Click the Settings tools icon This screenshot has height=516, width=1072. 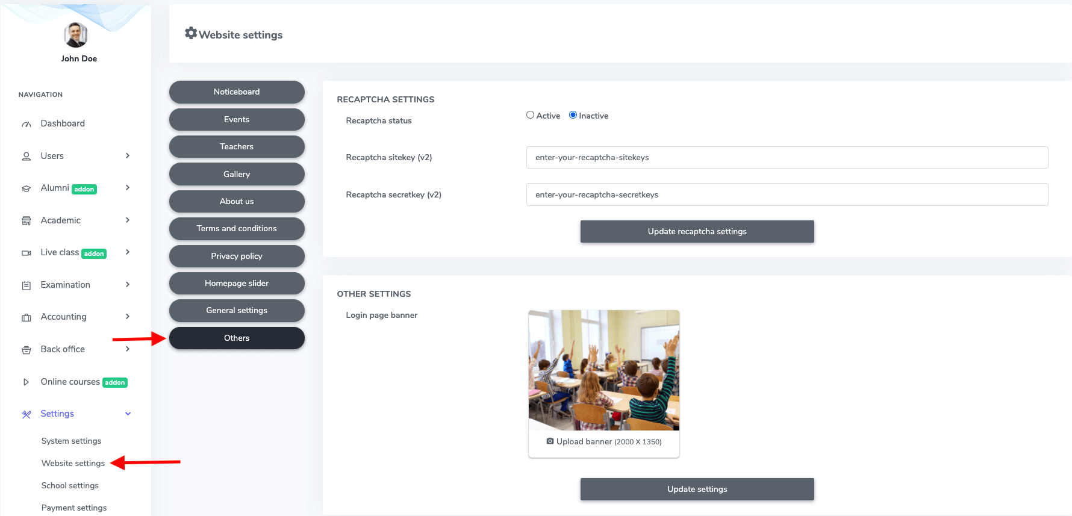pos(26,414)
